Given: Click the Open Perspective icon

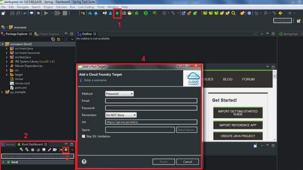Looking at the screenshot, I should (299, 21).
